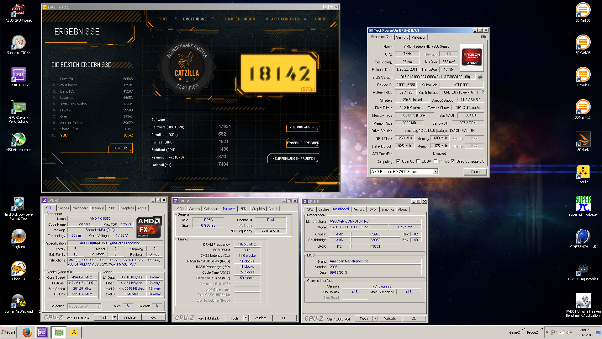Open Firefox from the taskbar
Image resolution: width=602 pixels, height=339 pixels.
coord(27,332)
